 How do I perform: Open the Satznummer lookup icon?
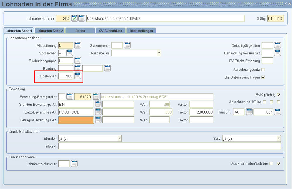pos(127,45)
